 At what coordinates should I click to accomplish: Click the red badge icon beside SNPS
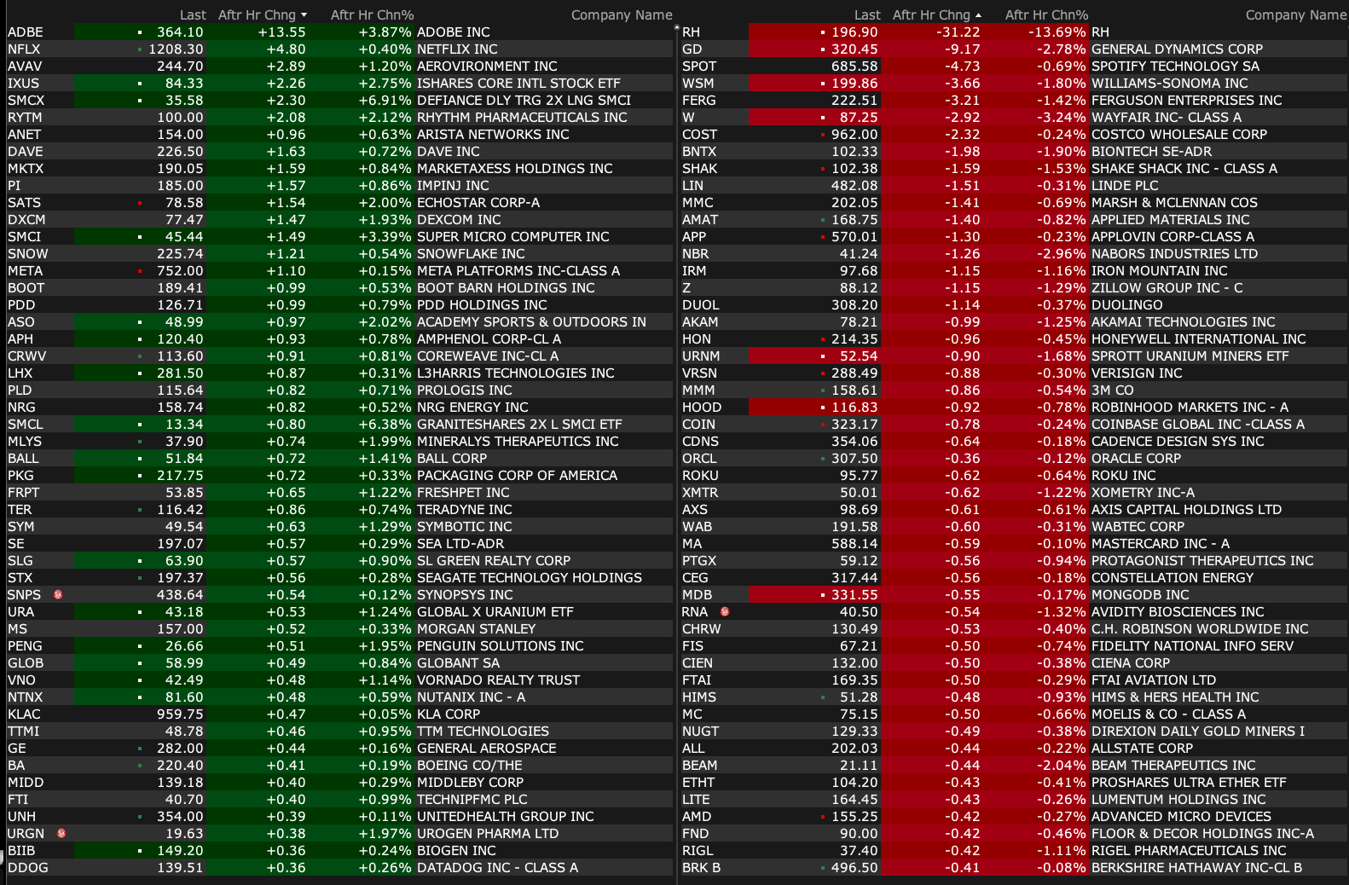coord(58,594)
